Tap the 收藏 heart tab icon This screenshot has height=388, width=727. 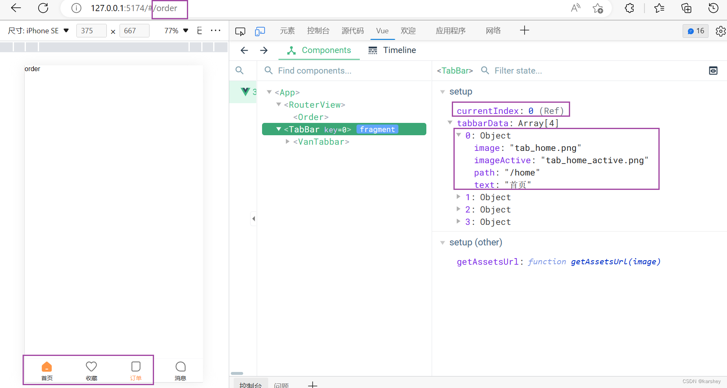click(x=91, y=366)
